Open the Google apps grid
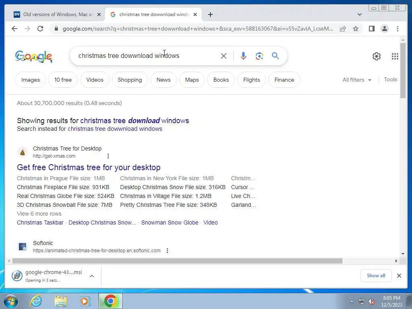This screenshot has width=412, height=309. click(395, 56)
